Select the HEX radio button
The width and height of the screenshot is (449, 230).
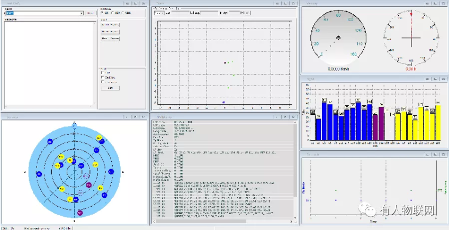(113, 13)
